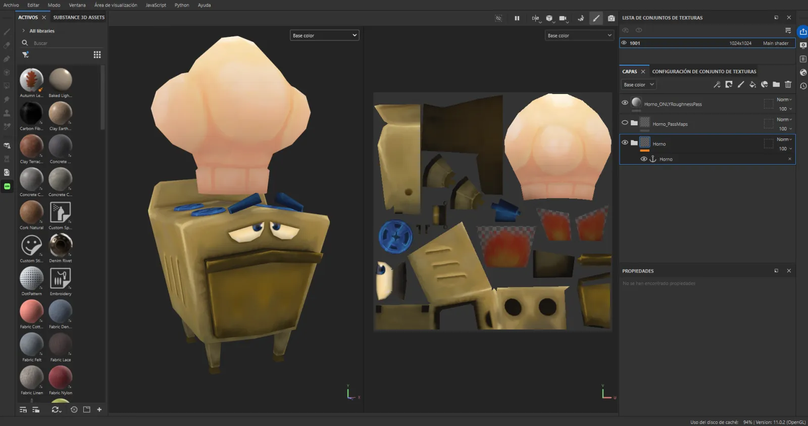Select the Autumn Leaves material thumbnail

click(31, 80)
